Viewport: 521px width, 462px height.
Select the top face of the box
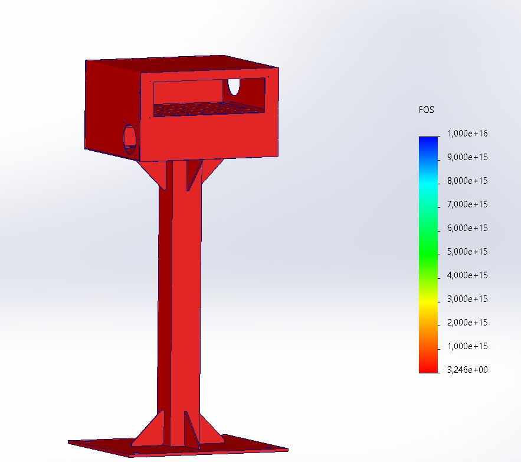coord(177,64)
